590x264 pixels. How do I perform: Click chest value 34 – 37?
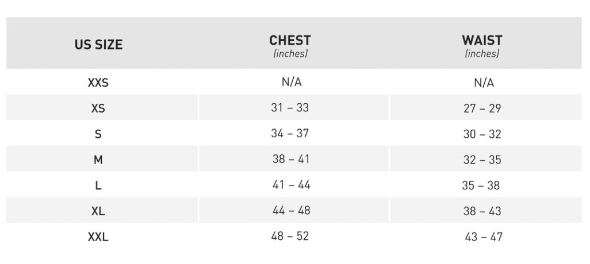[290, 134]
